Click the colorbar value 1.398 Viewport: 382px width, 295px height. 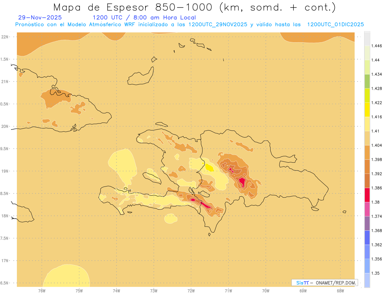[377, 159]
